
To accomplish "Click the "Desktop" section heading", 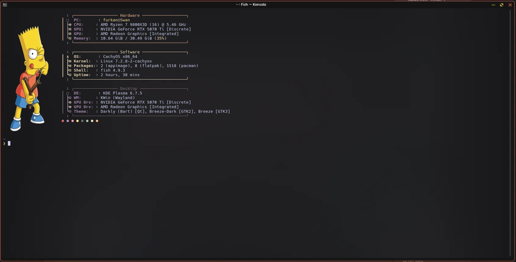I will coord(129,89).
